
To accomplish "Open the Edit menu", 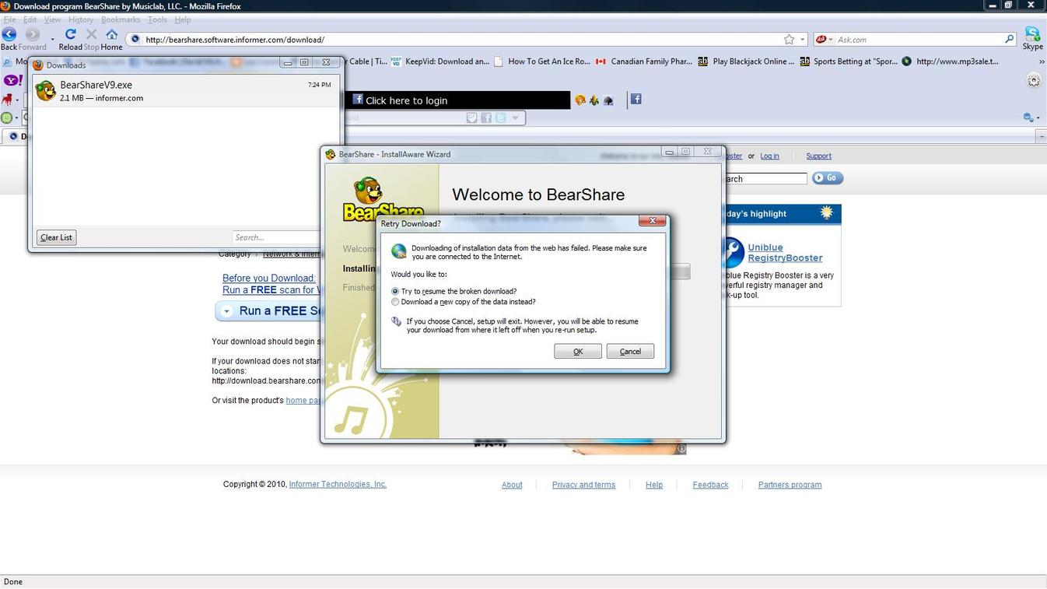I will tap(30, 19).
